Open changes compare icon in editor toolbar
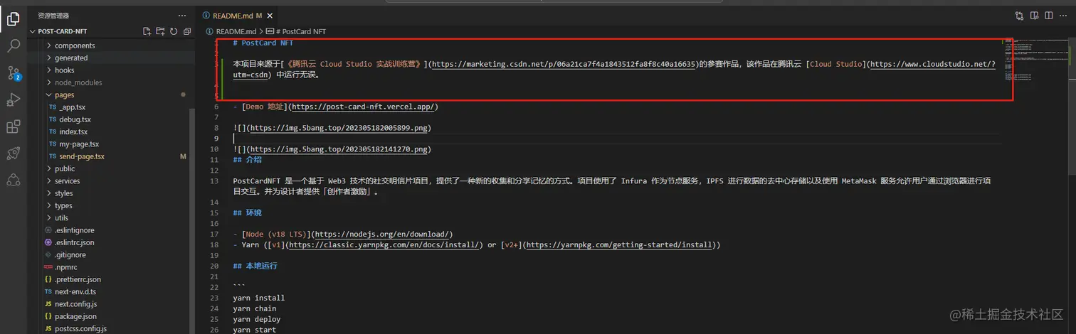This screenshot has height=334, width=1076. click(1020, 15)
